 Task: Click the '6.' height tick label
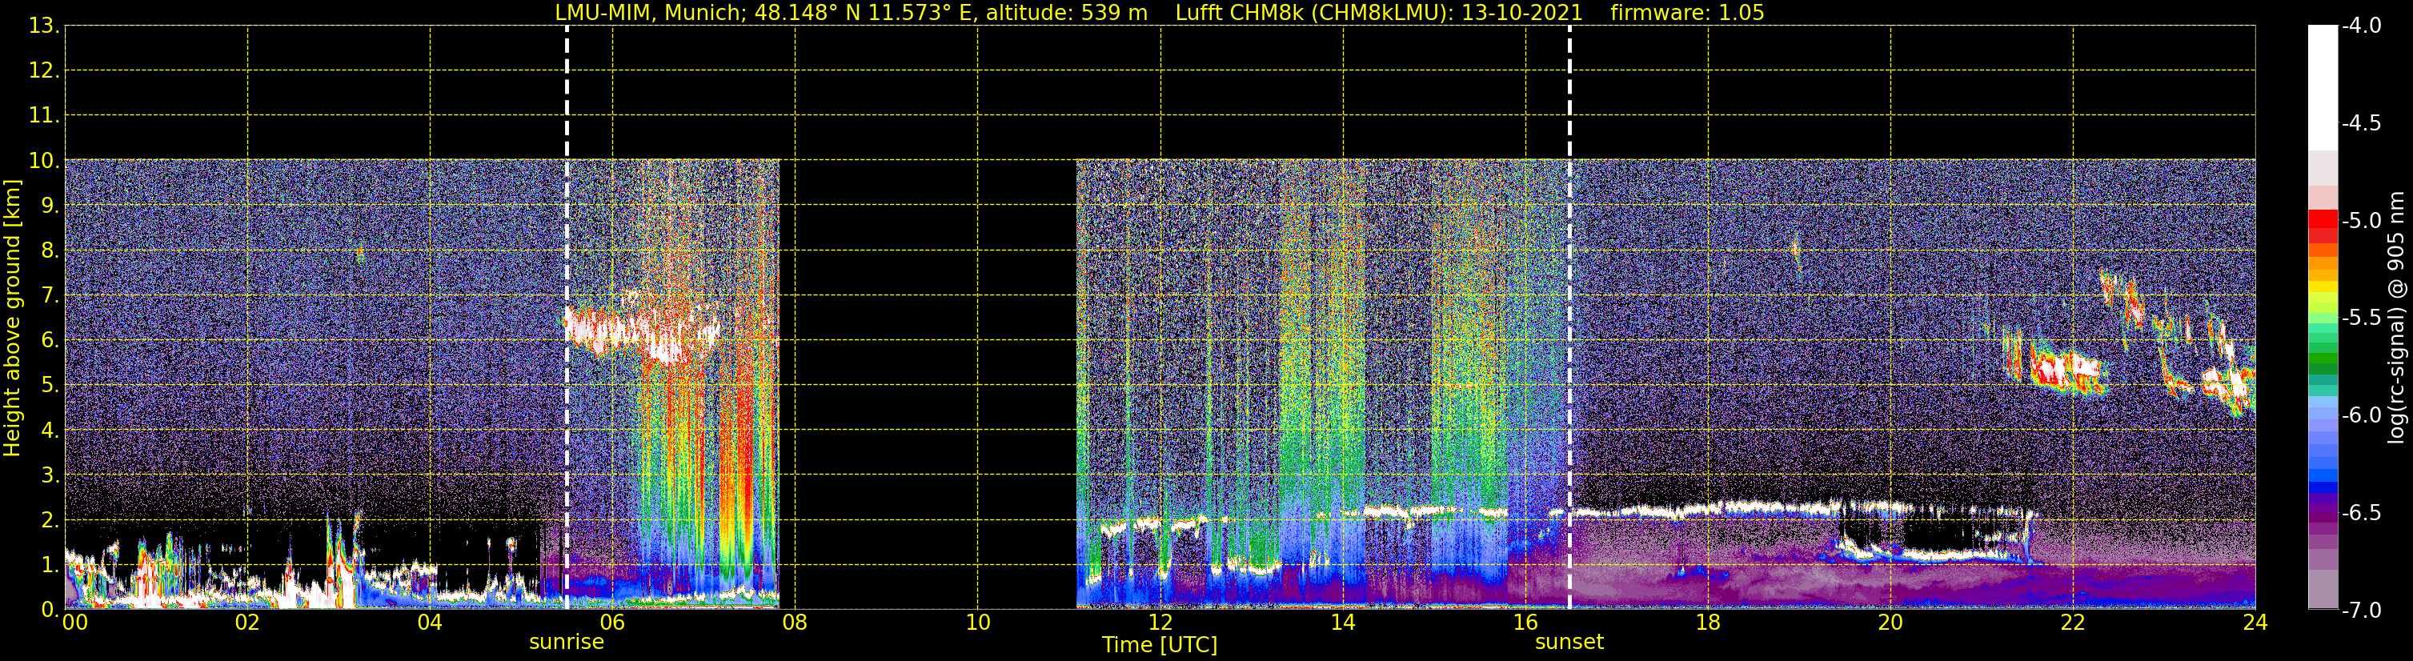(50, 340)
